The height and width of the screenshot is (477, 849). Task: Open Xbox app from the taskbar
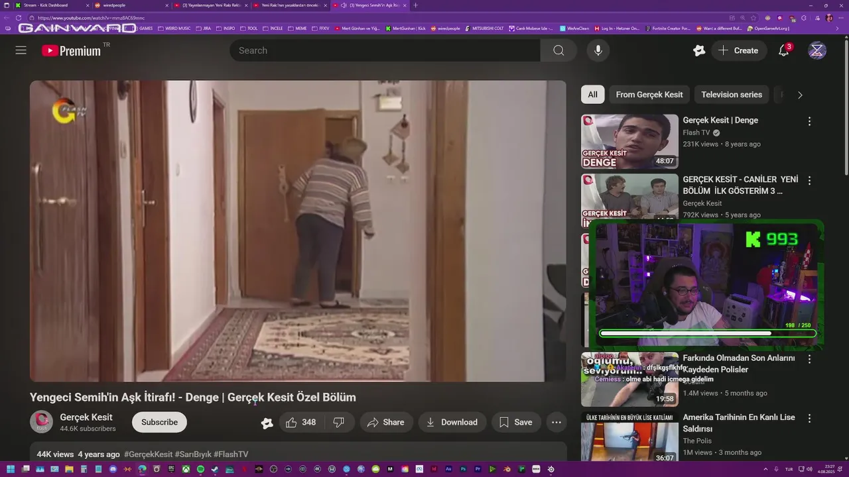tap(186, 470)
